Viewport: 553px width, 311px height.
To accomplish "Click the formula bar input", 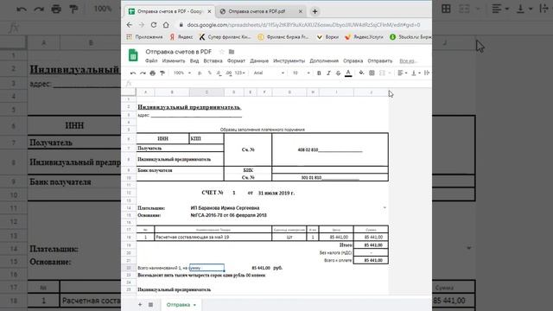I will (x=283, y=83).
